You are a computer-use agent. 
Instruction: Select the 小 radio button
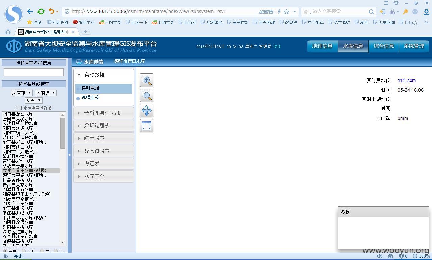56,251
